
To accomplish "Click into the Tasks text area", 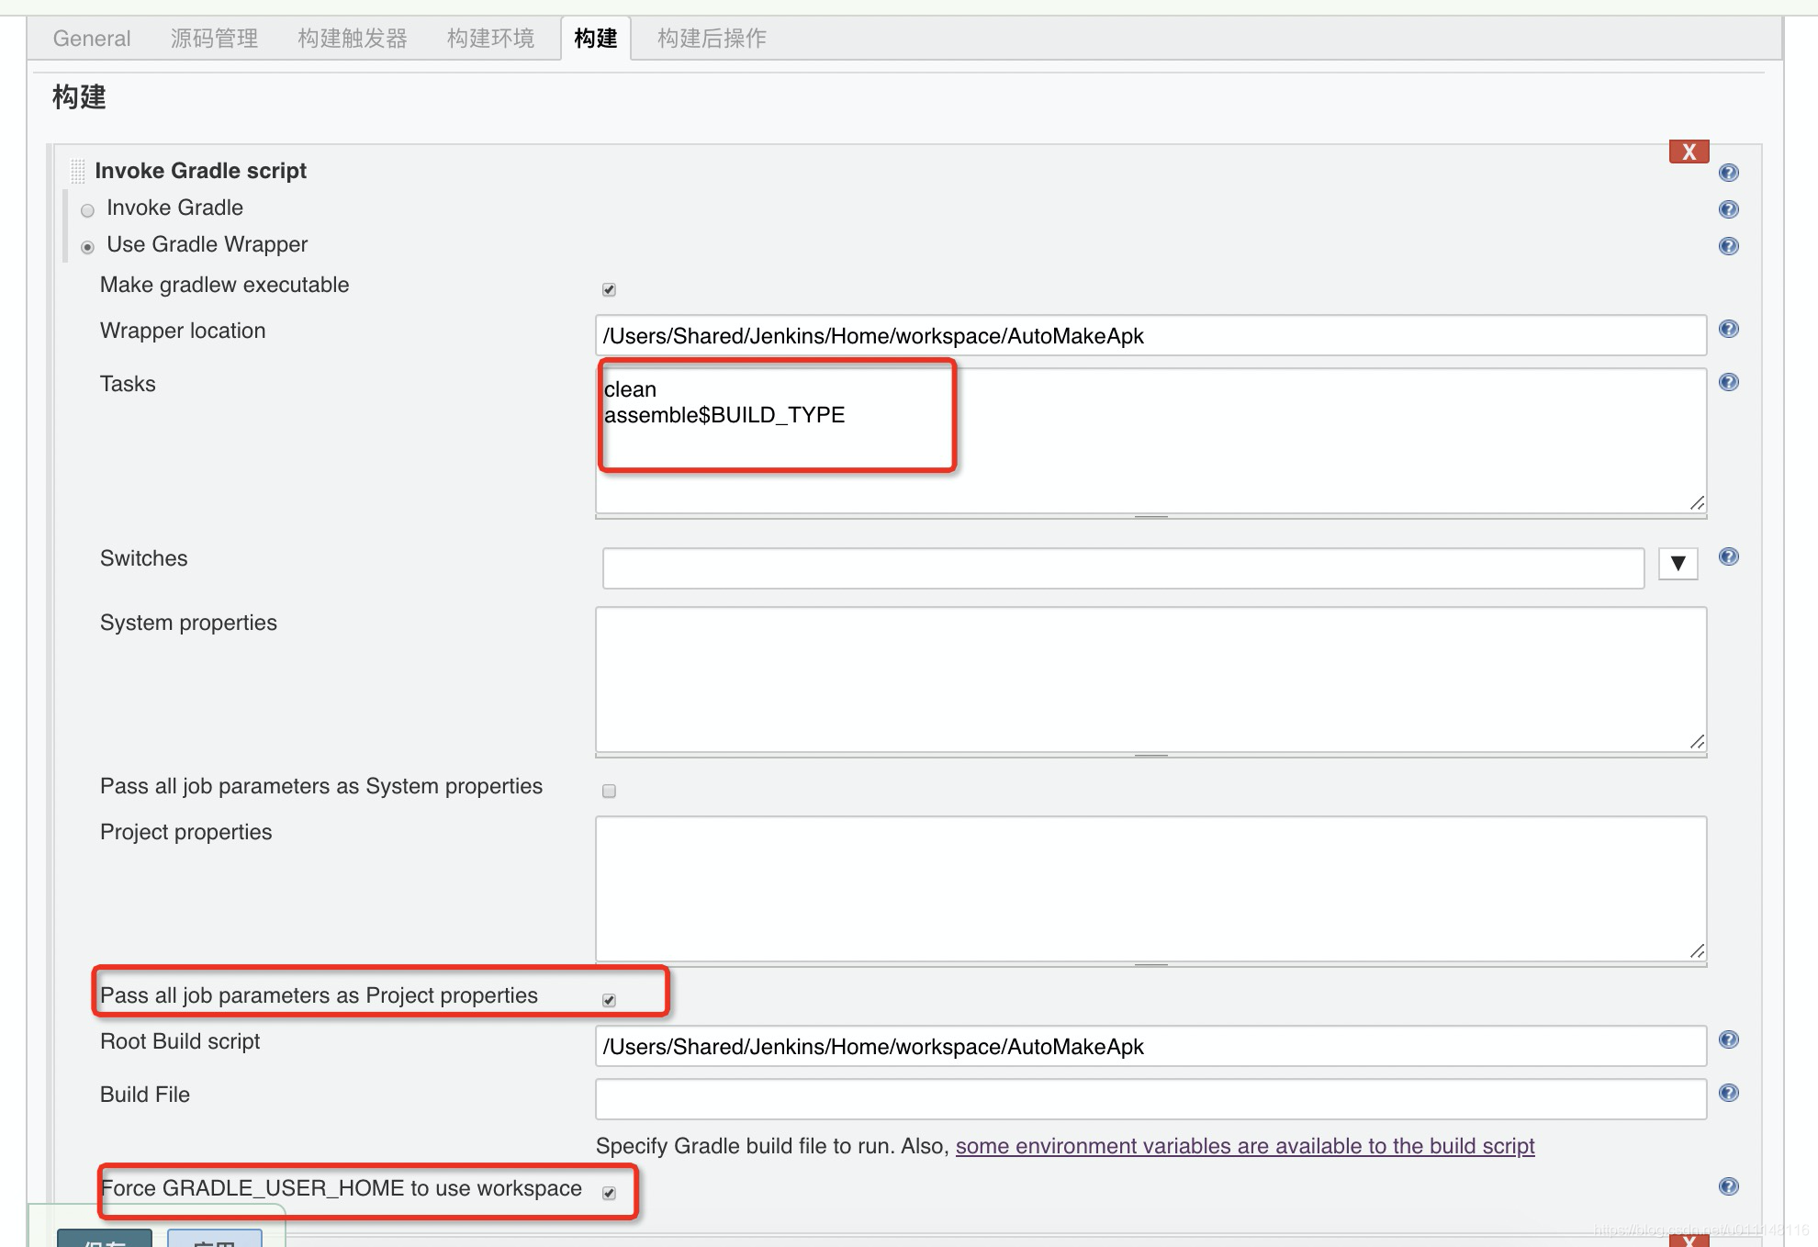I will pos(1150,441).
